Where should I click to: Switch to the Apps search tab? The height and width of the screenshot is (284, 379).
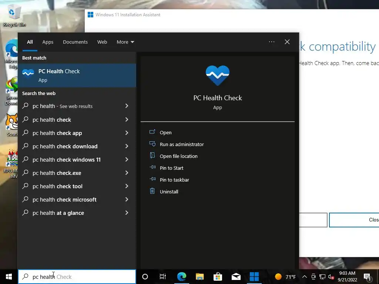[x=48, y=42]
